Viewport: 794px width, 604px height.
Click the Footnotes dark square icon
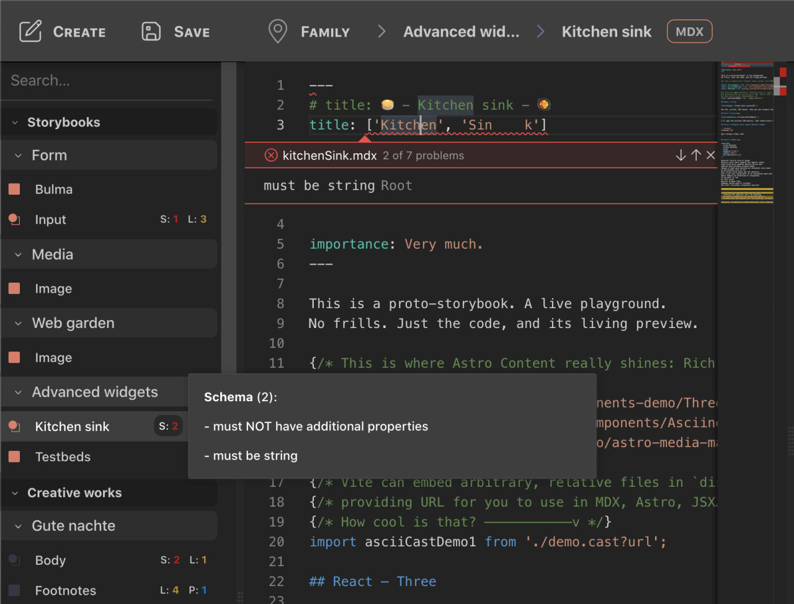(x=14, y=590)
